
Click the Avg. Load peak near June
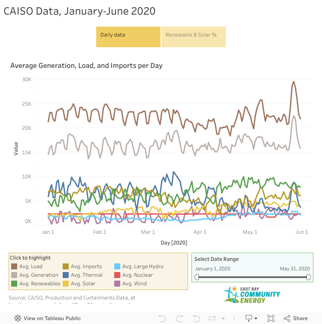point(294,82)
